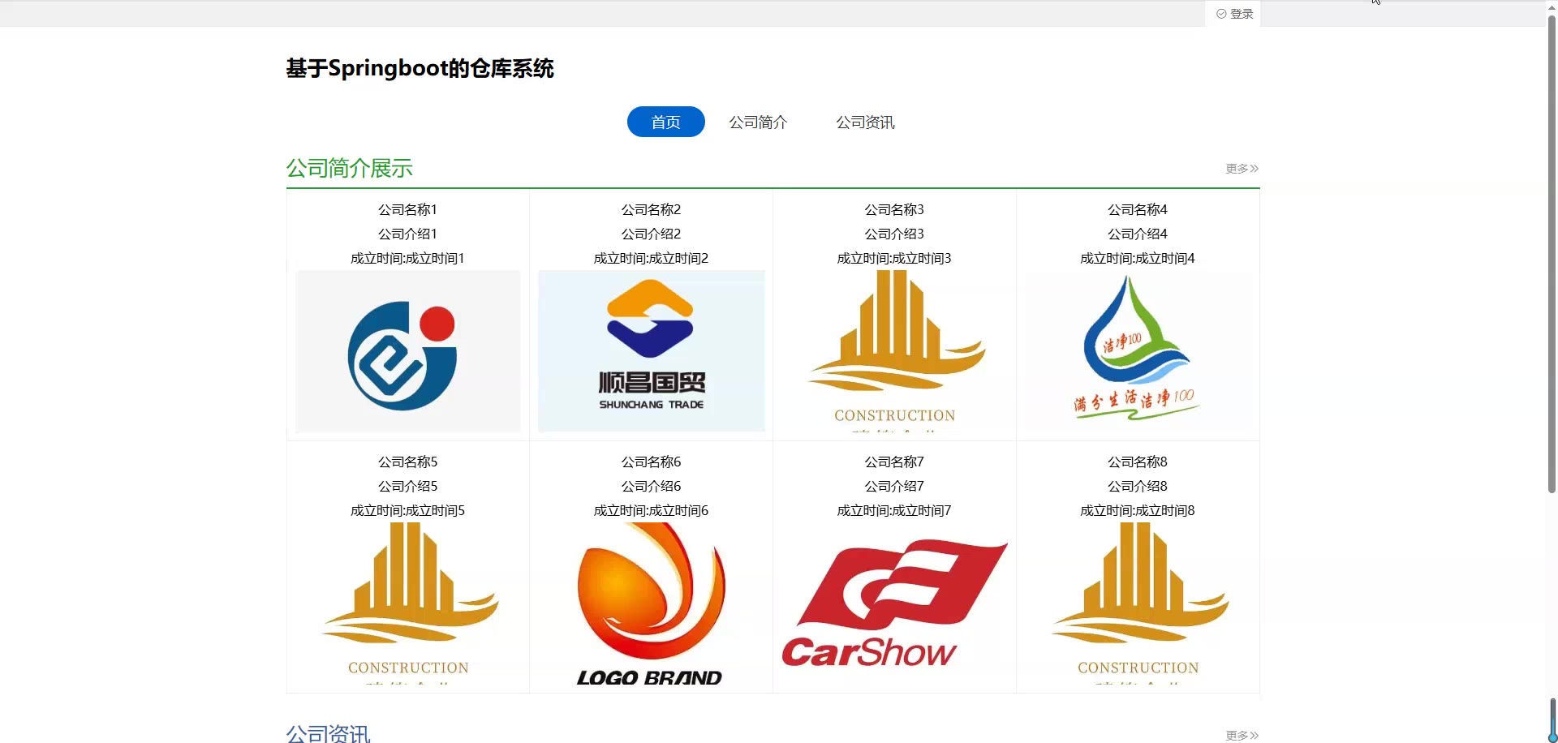Click the 公司简介展示 section heading
This screenshot has height=743, width=1558.
[350, 168]
